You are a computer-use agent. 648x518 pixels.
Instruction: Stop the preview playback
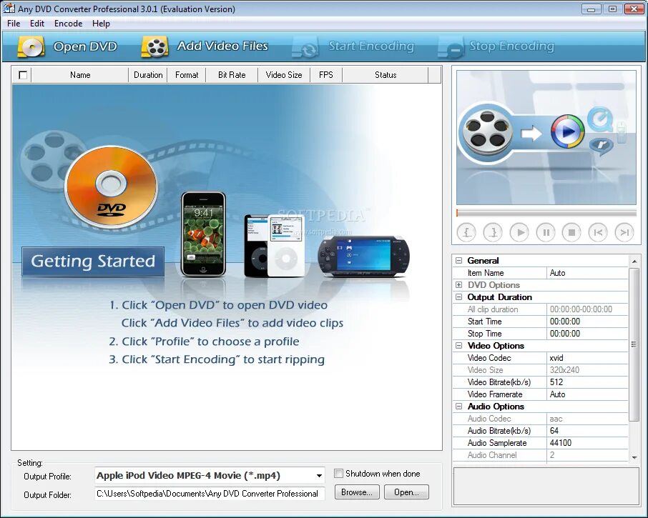pyautogui.click(x=572, y=232)
